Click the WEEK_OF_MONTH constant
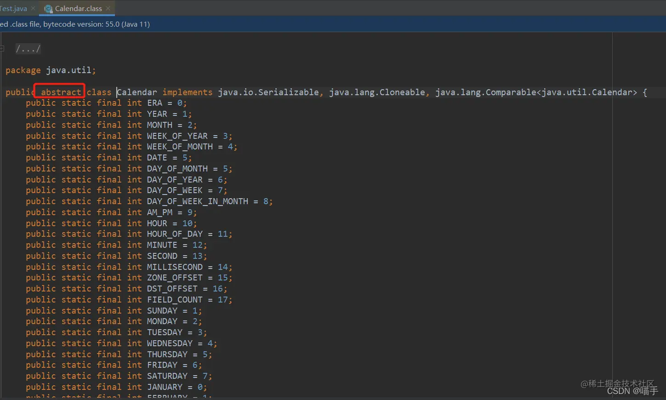This screenshot has width=666, height=400. tap(180, 147)
